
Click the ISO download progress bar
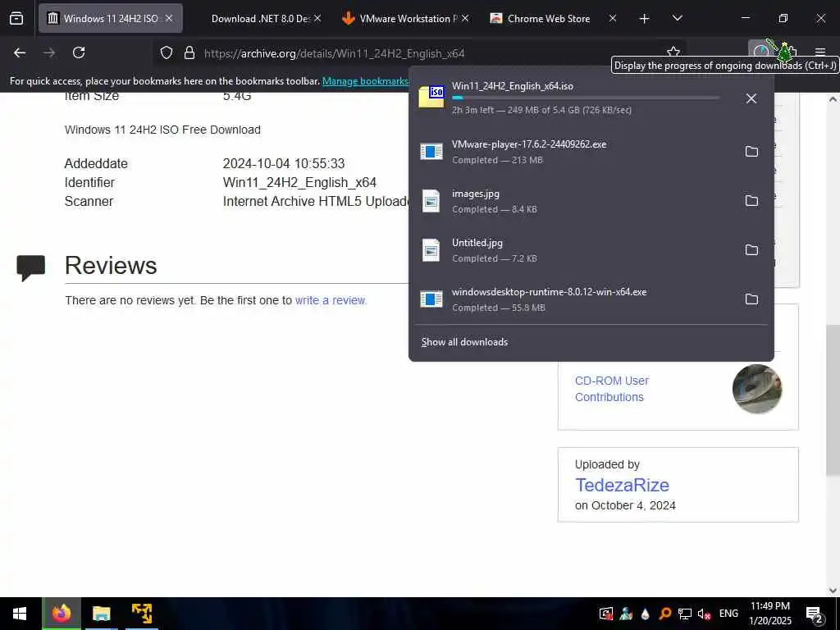pos(586,98)
